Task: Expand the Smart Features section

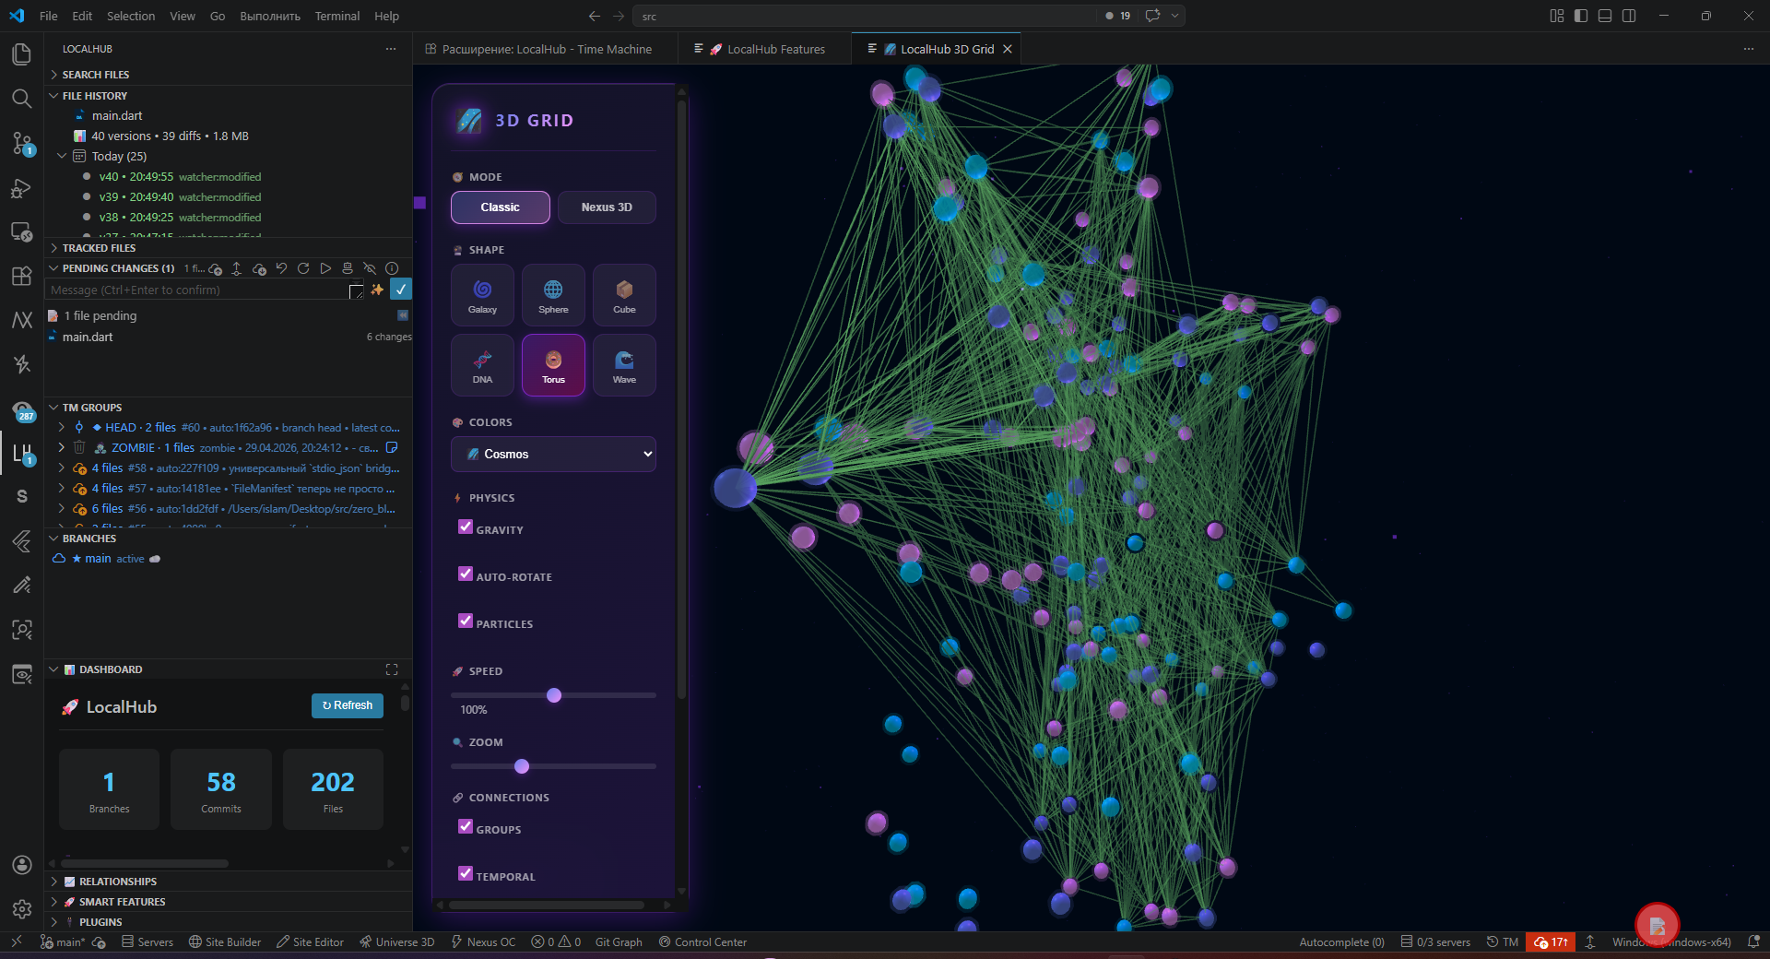Action: click(x=228, y=902)
